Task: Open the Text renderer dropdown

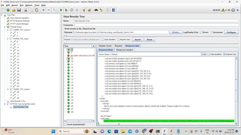Action: point(93,46)
